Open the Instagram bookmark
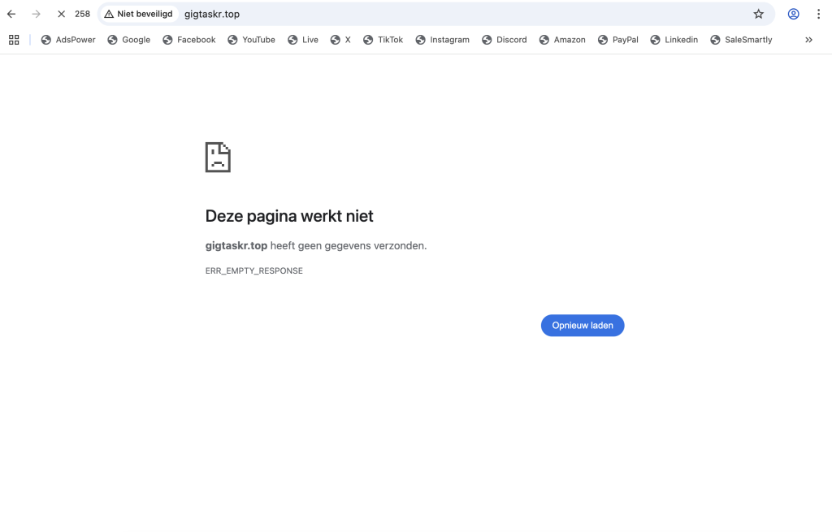The width and height of the screenshot is (832, 532). [443, 40]
